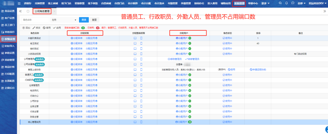Select 权限设置 in left sidebar
Image resolution: width=328 pixels, height=134 pixels.
pos(9,39)
